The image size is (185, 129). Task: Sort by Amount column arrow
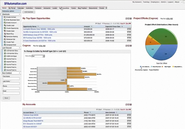(x=91, y=26)
